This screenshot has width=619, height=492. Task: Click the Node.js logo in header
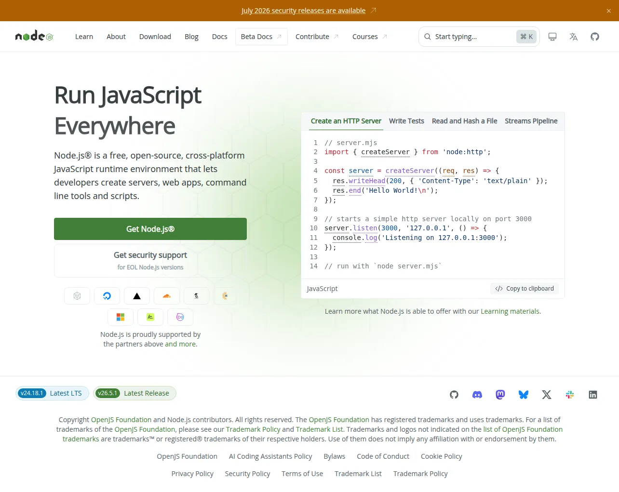point(34,36)
